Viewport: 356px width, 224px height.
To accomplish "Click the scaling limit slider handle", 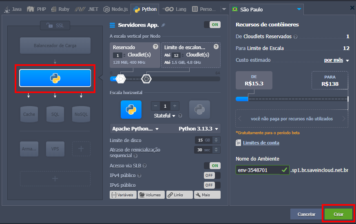I will [x=146, y=79].
